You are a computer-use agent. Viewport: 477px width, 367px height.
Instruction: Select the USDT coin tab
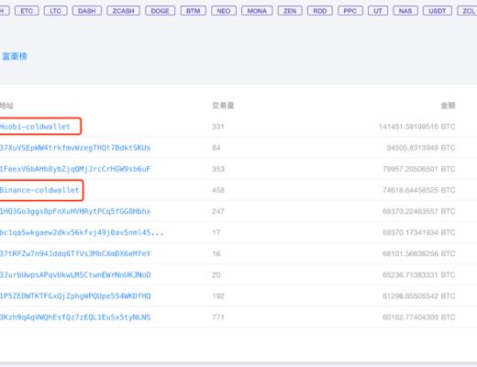(438, 11)
